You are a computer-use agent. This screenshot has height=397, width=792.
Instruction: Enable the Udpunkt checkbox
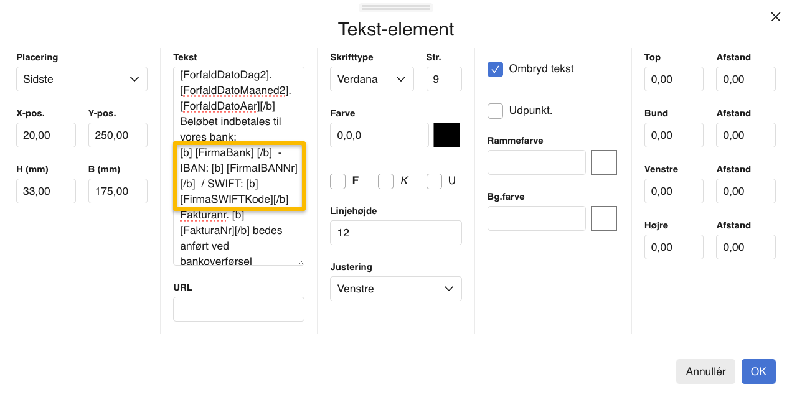tap(495, 111)
